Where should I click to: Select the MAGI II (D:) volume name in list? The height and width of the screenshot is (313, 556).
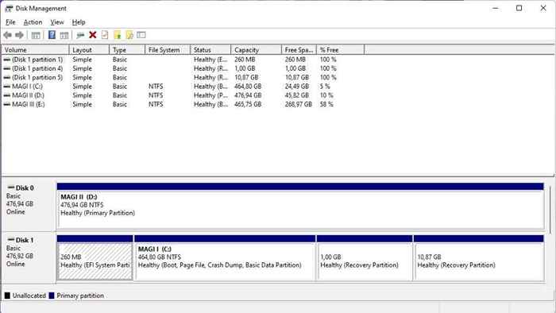coord(29,95)
